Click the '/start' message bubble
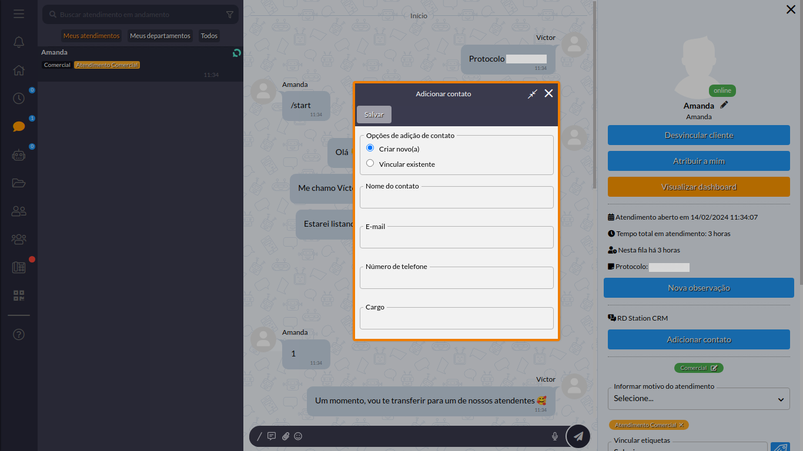Viewport: 803px width, 451px height. 306,106
